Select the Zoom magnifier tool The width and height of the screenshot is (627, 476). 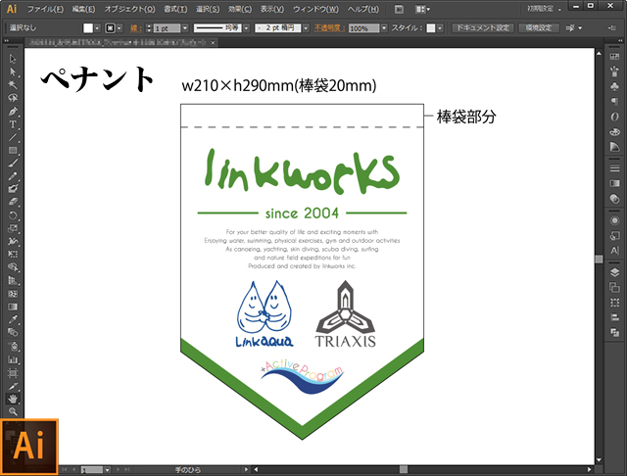[13, 411]
